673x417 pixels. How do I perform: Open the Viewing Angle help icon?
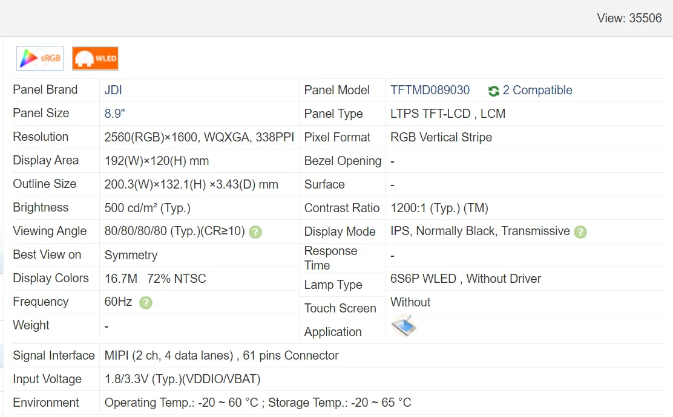255,232
